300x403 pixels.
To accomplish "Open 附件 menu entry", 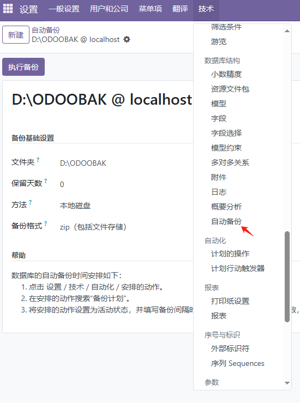I will 219,177.
